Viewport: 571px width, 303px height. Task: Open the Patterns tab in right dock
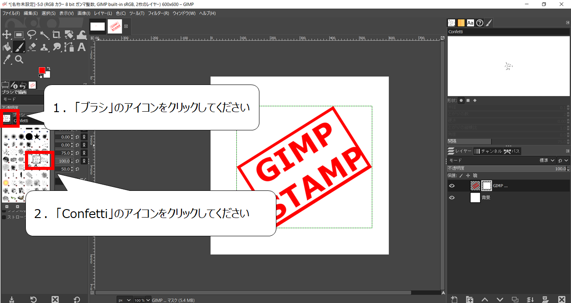click(461, 23)
